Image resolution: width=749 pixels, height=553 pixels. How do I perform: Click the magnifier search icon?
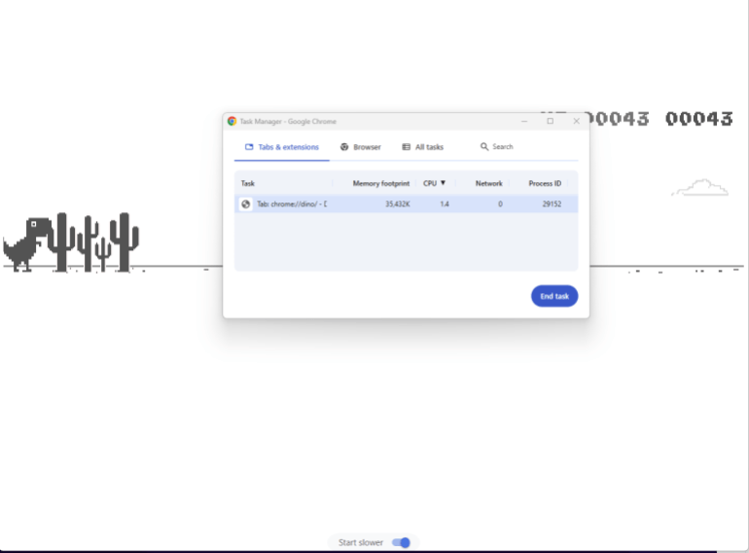[x=484, y=147]
